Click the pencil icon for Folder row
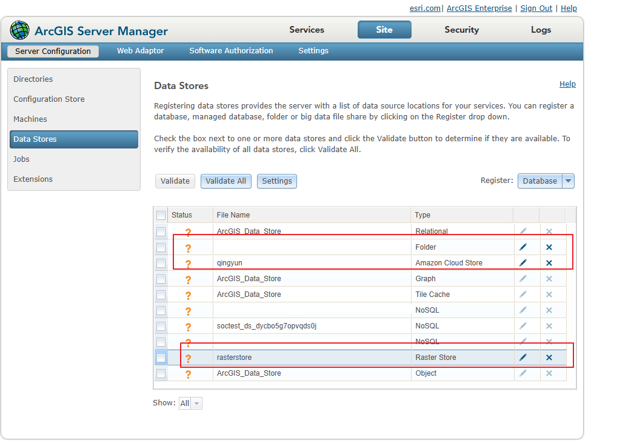Viewport: 631px width, 446px height. coord(522,247)
